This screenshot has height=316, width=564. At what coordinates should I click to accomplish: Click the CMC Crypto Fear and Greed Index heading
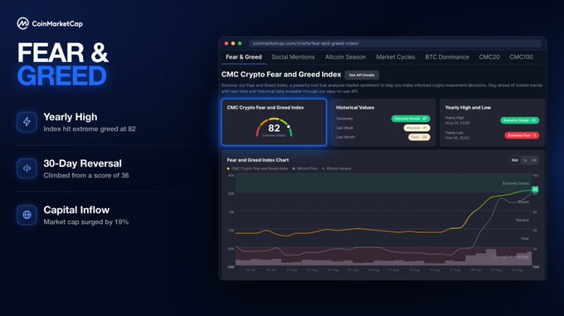tap(281, 75)
